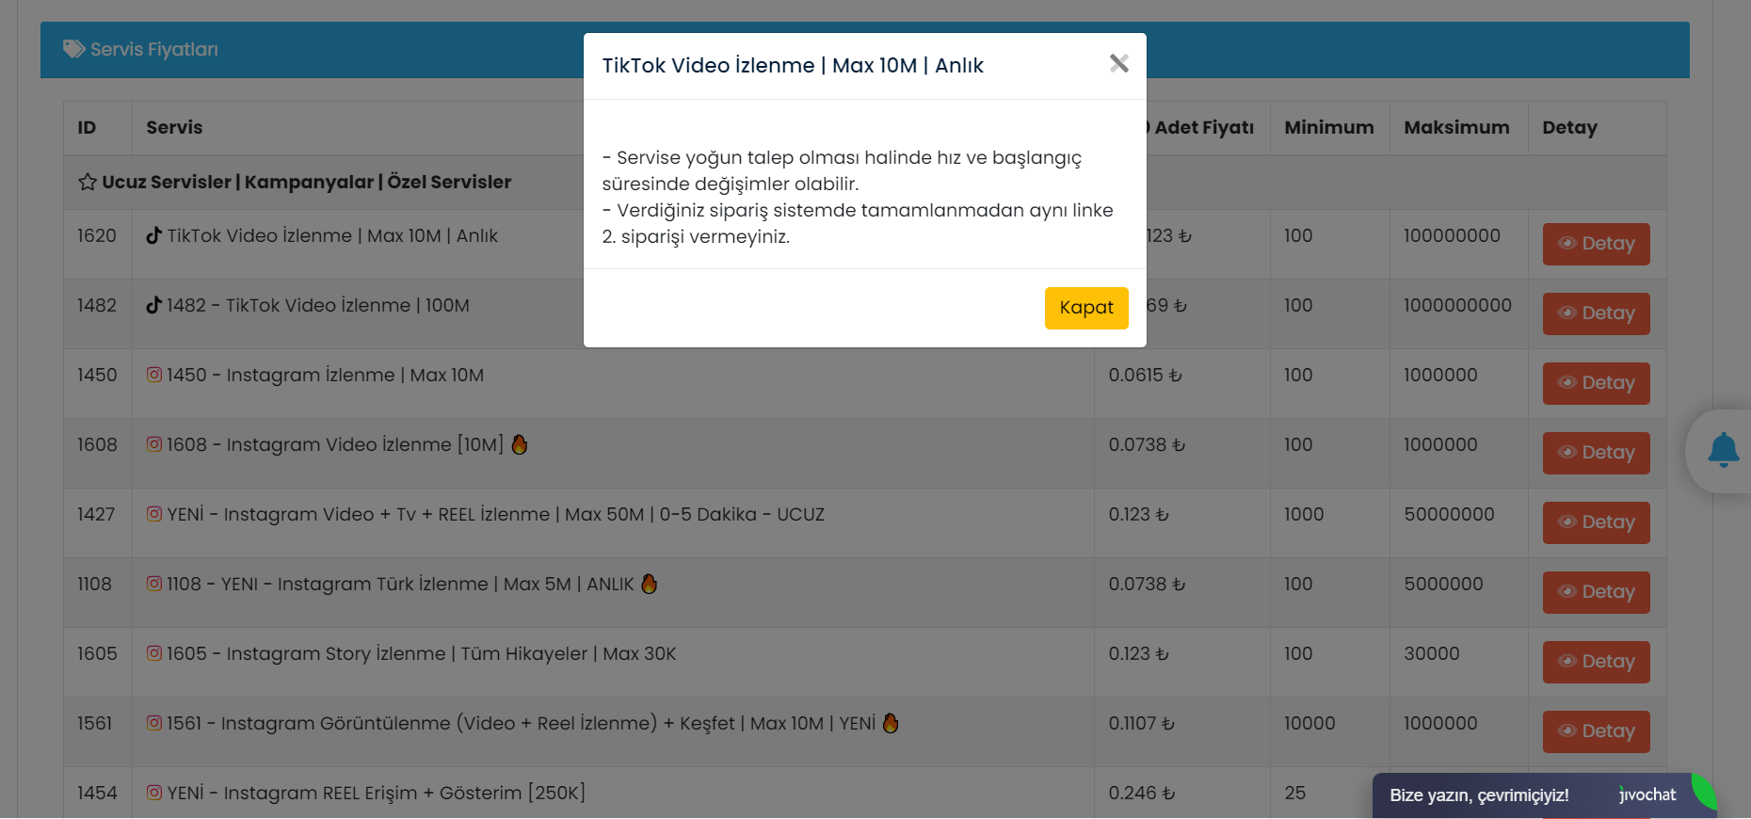Open Detay for service 1605
This screenshot has width=1751, height=819.
point(1596,662)
